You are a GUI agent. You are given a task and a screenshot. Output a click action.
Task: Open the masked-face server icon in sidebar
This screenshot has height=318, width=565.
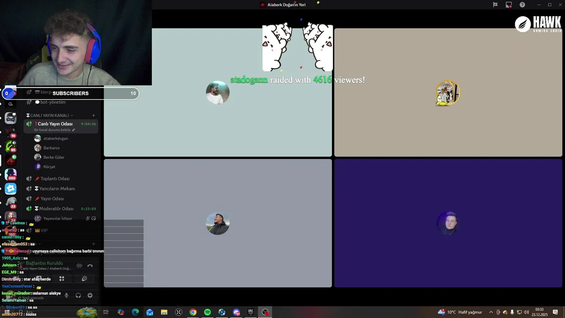point(11,118)
